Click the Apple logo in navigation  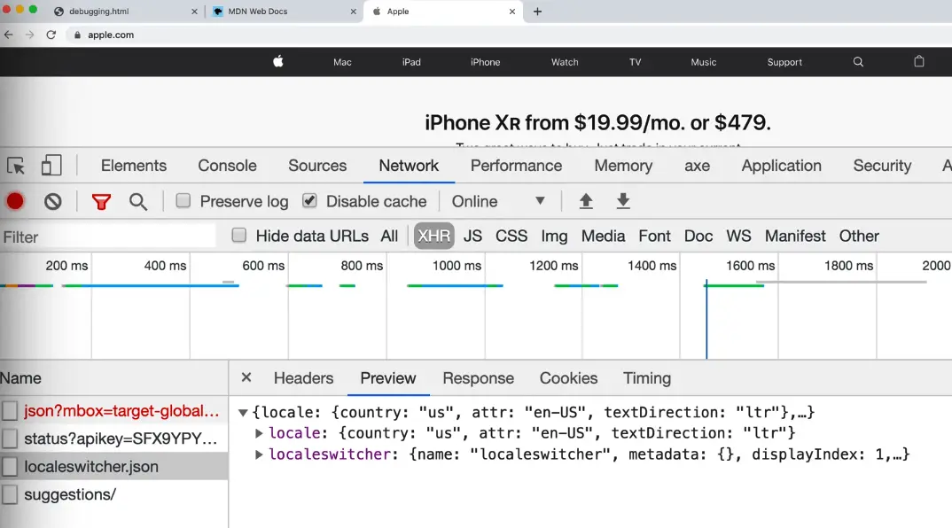pos(277,62)
